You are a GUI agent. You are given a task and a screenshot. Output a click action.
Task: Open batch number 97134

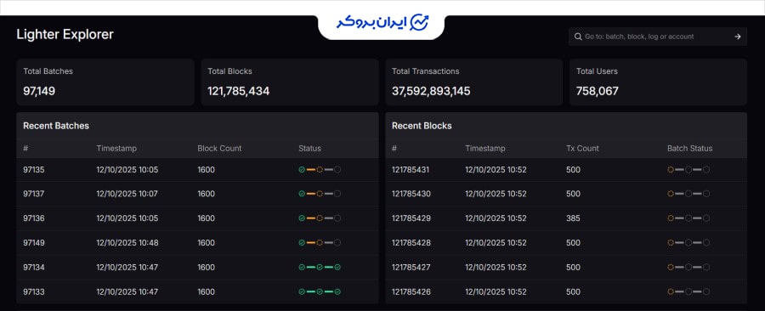34,267
